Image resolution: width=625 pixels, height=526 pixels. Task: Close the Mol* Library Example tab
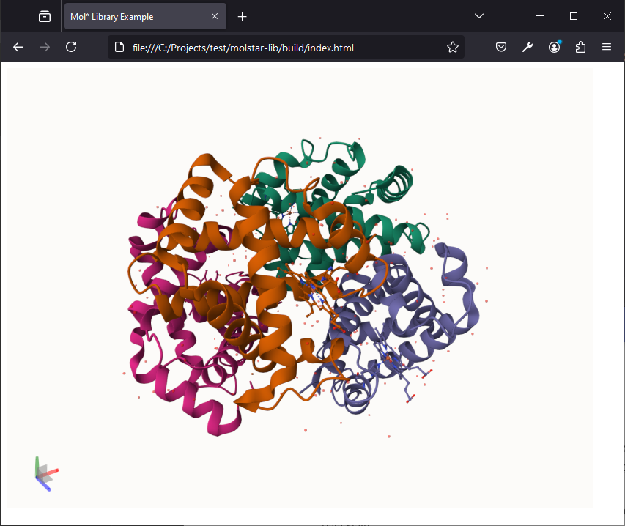215,16
